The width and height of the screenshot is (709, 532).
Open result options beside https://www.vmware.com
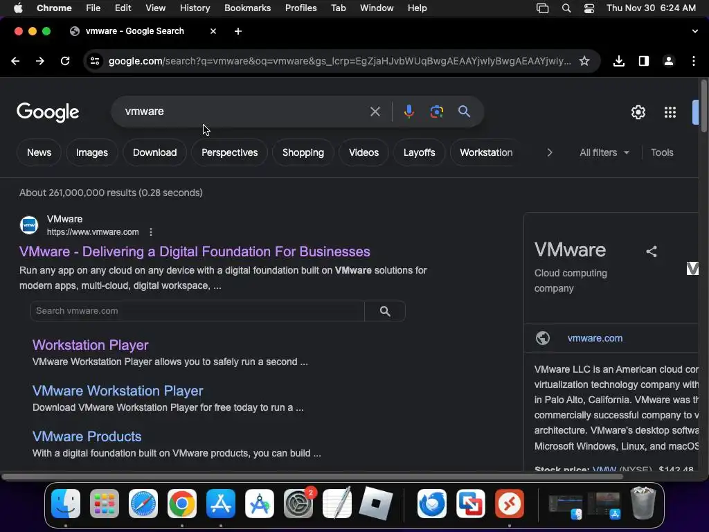pyautogui.click(x=150, y=232)
